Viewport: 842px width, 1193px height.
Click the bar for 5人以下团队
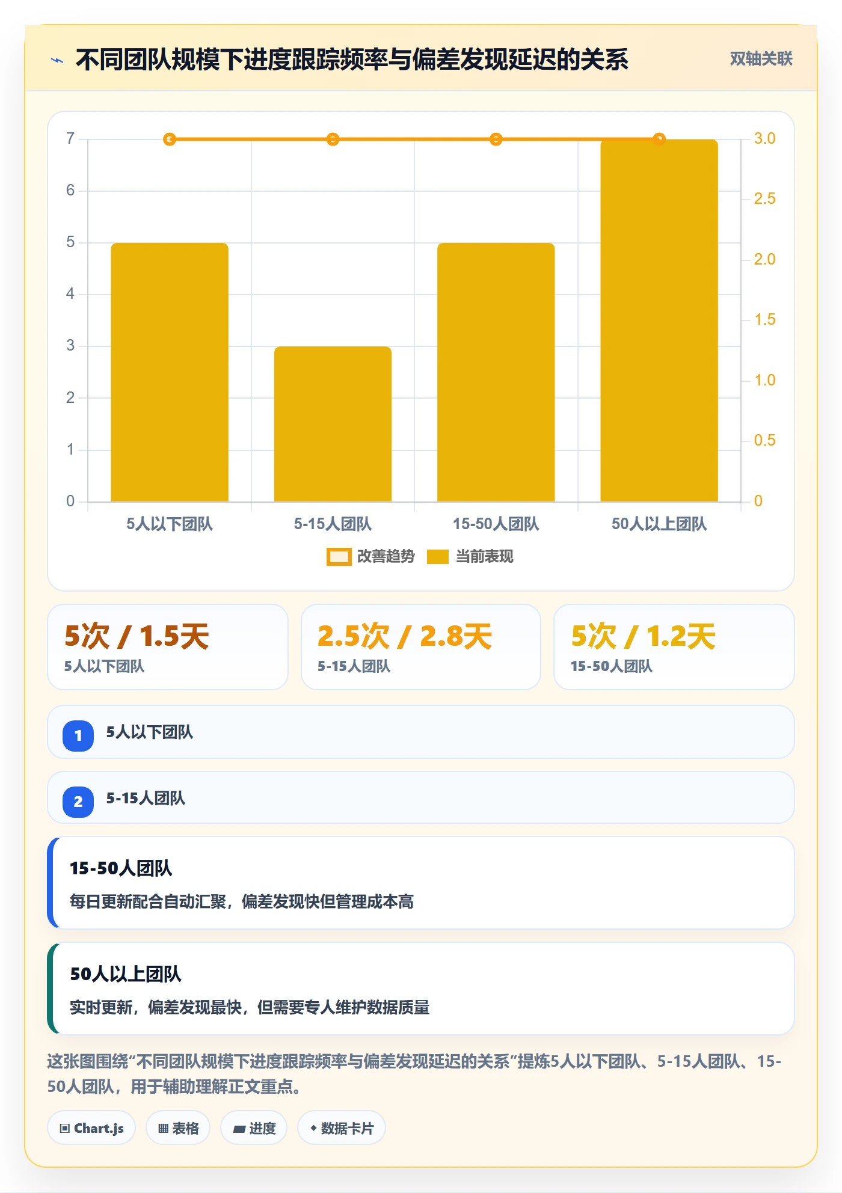coord(170,372)
